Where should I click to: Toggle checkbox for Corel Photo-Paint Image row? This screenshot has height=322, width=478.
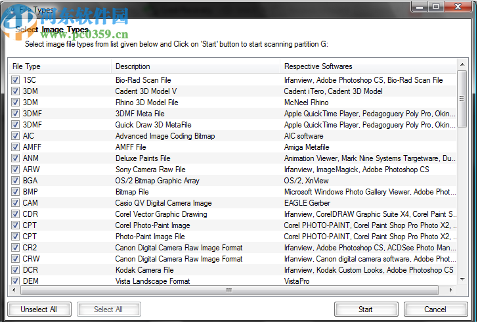point(15,225)
